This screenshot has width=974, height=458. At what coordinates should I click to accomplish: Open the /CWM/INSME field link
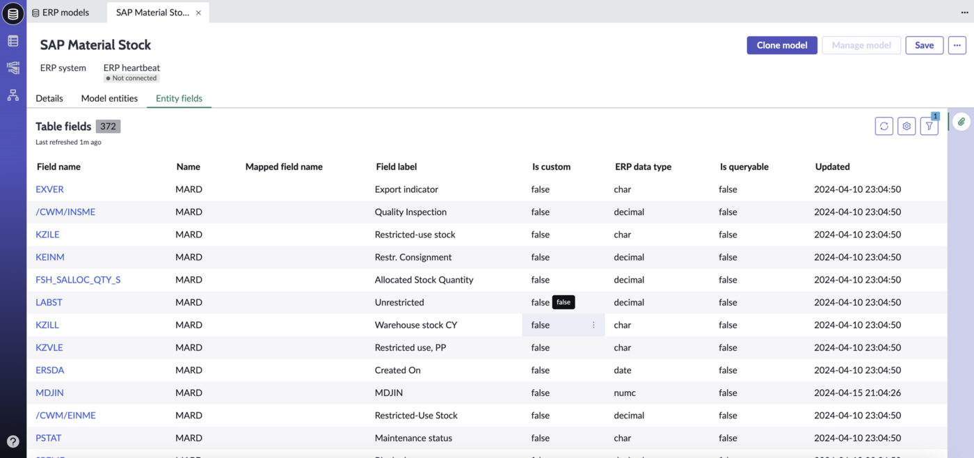tap(65, 212)
